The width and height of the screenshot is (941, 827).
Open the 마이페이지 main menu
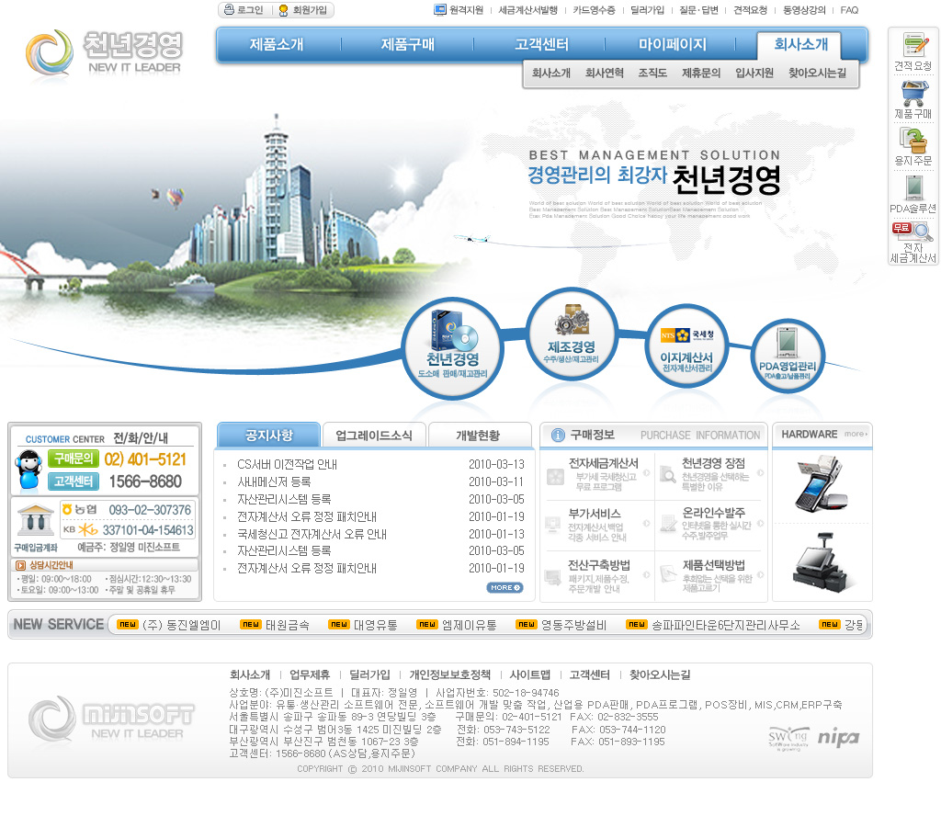click(x=672, y=44)
